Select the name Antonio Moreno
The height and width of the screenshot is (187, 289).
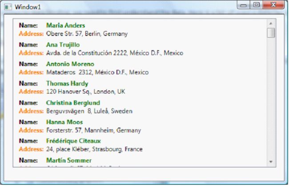tap(70, 64)
